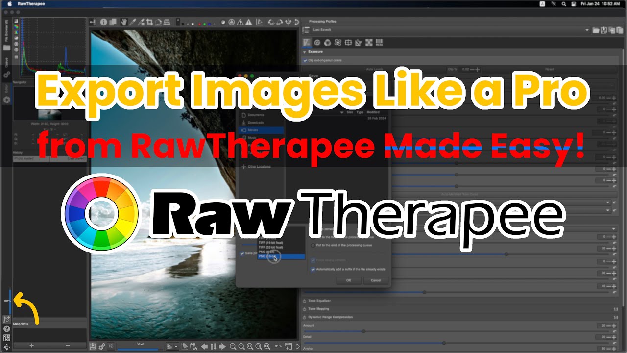Select the Hand navigation tool
The height and width of the screenshot is (353, 627).
click(x=124, y=22)
